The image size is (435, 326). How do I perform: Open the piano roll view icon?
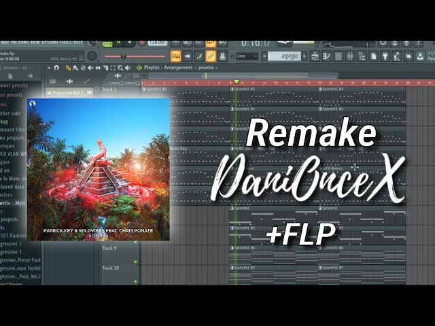point(326,56)
